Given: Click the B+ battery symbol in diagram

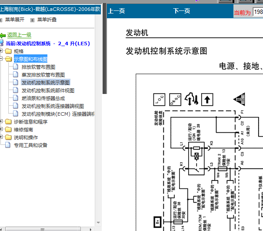Looking at the screenshot, I should [x=157, y=222].
